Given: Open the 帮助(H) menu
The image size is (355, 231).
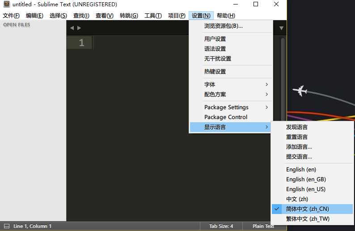Looking at the screenshot, I should pyautogui.click(x=226, y=16).
